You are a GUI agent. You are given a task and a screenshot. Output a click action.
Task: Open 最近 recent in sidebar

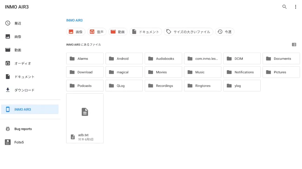tap(18, 23)
